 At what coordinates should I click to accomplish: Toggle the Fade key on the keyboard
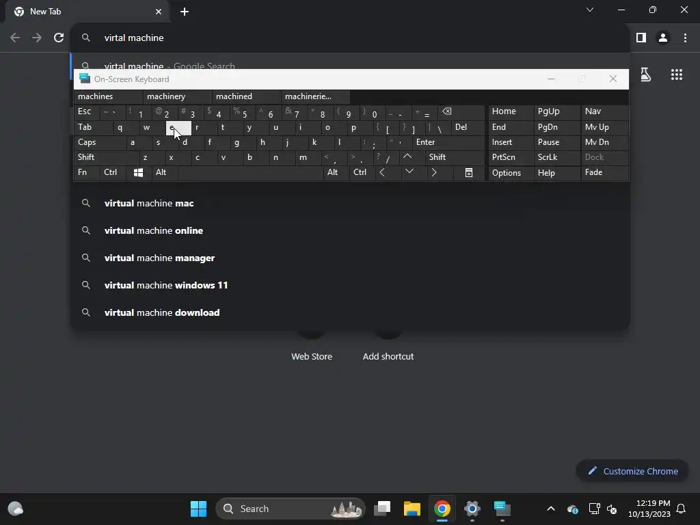pos(604,173)
